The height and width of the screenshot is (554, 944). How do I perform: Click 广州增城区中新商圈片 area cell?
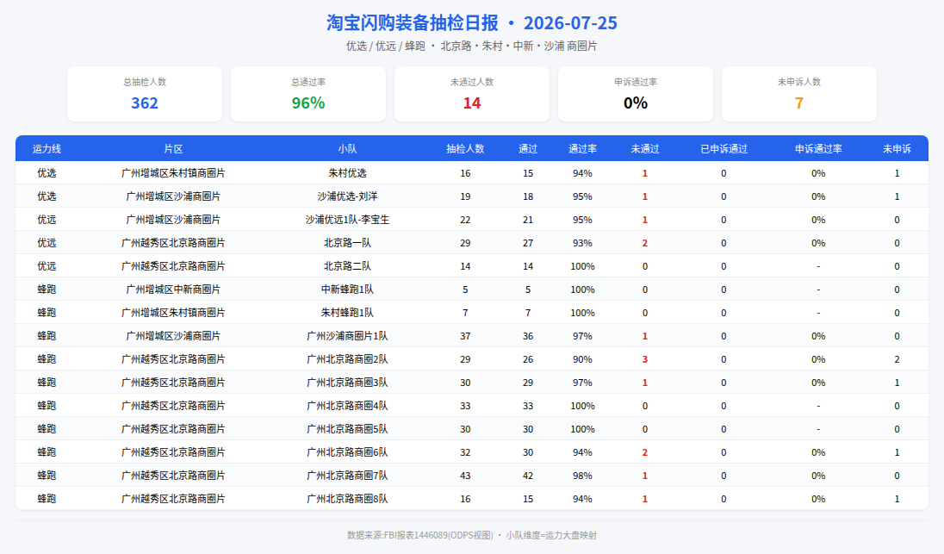(x=173, y=289)
